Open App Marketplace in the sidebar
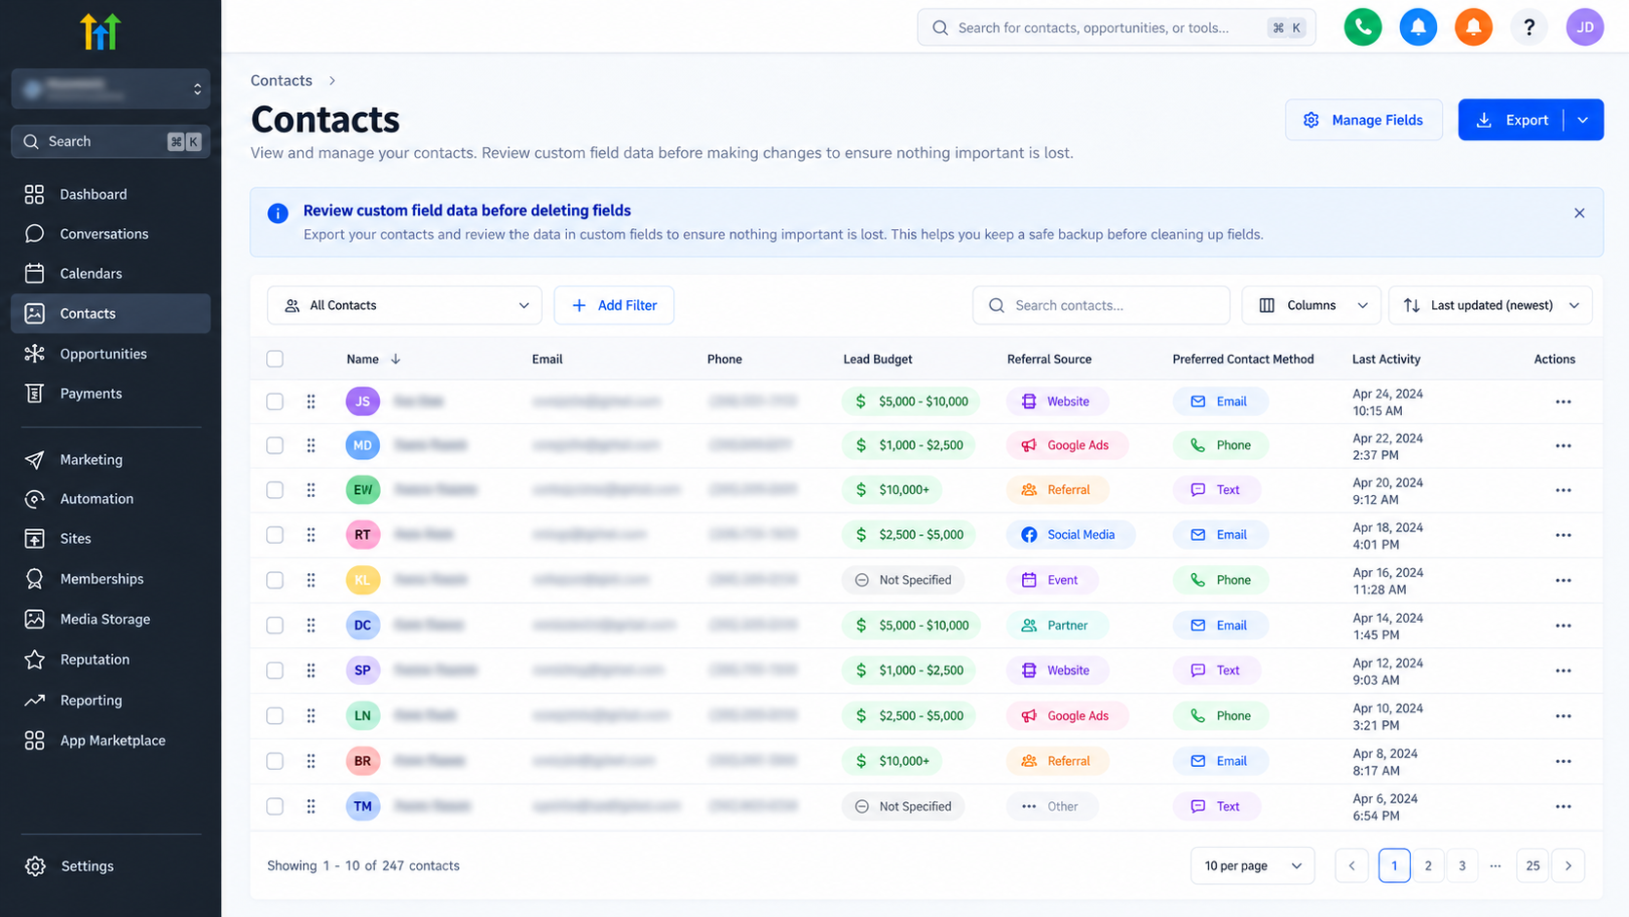 point(110,741)
